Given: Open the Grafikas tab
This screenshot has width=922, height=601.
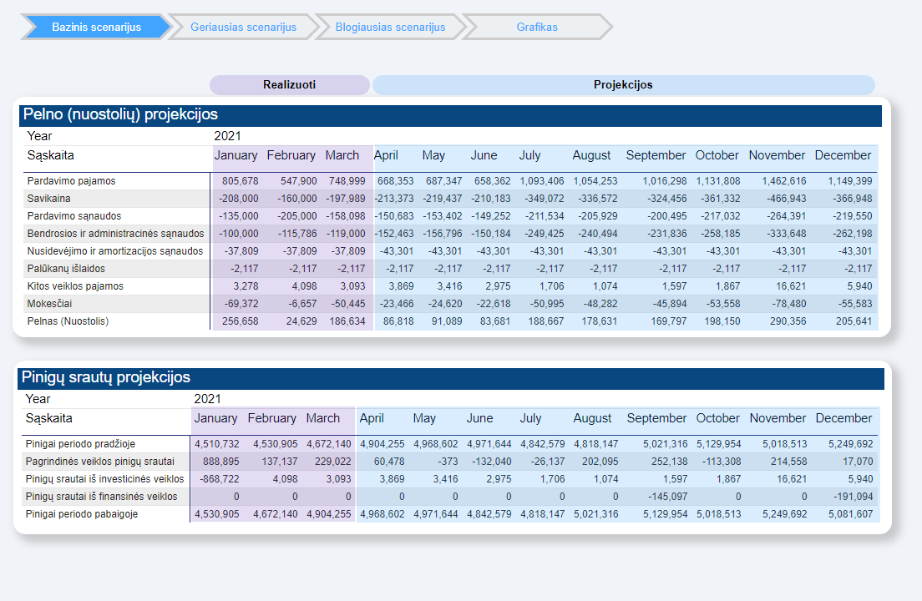Looking at the screenshot, I should tap(537, 27).
